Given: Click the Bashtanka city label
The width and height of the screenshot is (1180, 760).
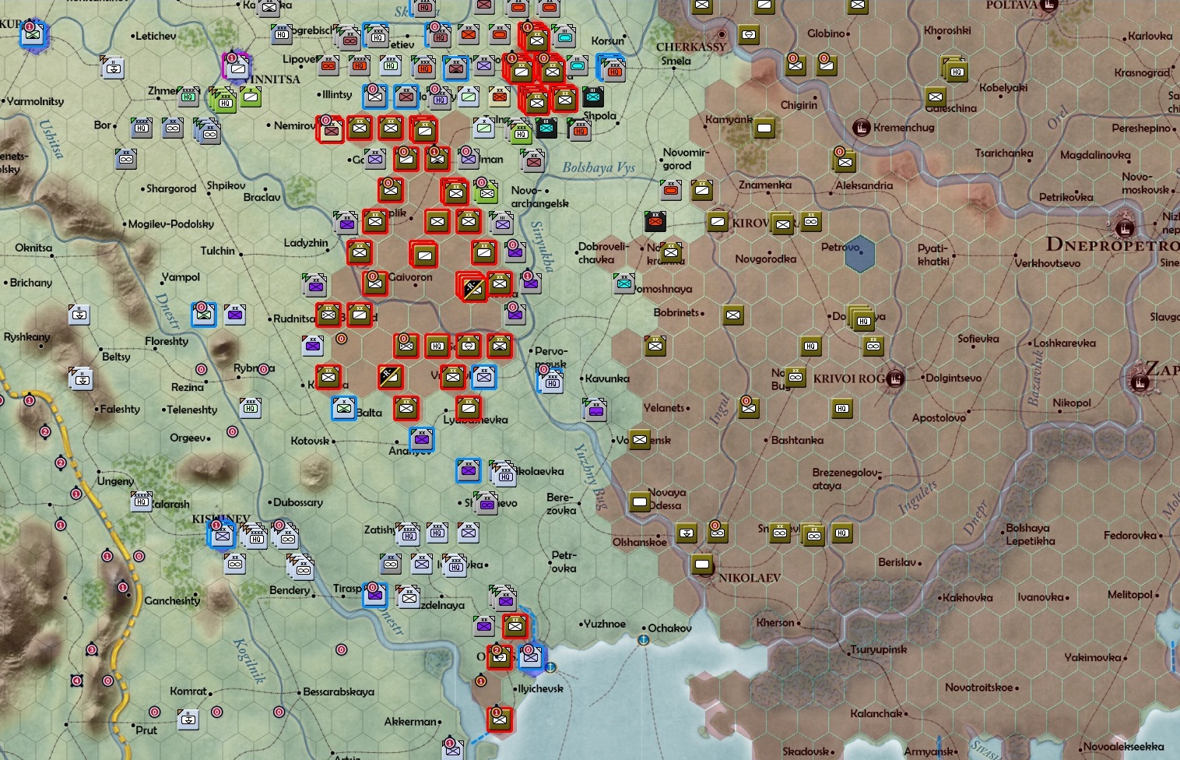Looking at the screenshot, I should point(797,440).
